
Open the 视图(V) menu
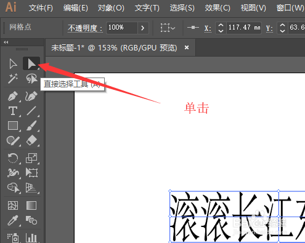click(x=253, y=8)
